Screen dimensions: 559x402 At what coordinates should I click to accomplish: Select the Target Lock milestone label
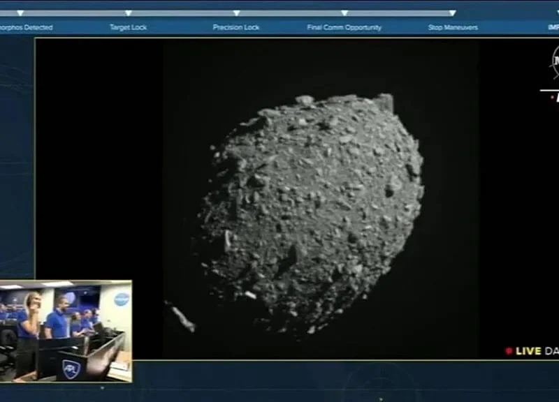[x=128, y=27]
